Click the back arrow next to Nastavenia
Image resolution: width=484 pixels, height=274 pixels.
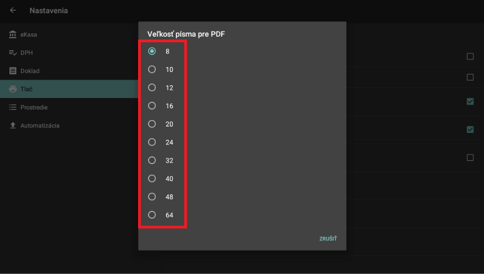click(13, 10)
